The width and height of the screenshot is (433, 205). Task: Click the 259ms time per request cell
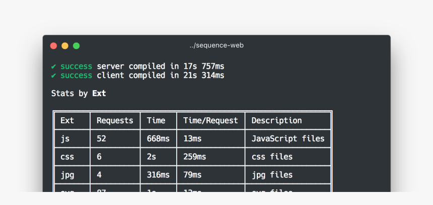[x=195, y=157]
